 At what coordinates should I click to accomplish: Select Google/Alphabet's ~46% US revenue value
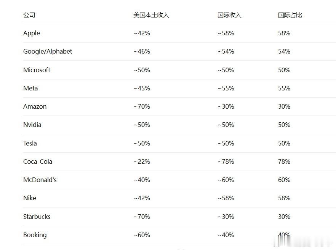click(142, 52)
